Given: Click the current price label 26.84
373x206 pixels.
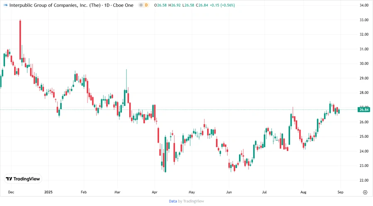Looking at the screenshot, I should point(364,110).
